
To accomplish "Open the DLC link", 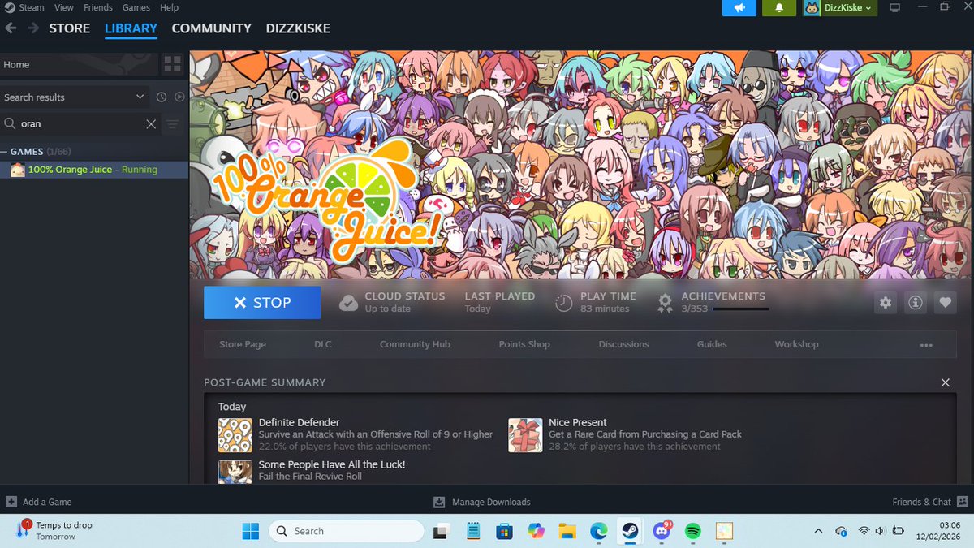I will [323, 344].
